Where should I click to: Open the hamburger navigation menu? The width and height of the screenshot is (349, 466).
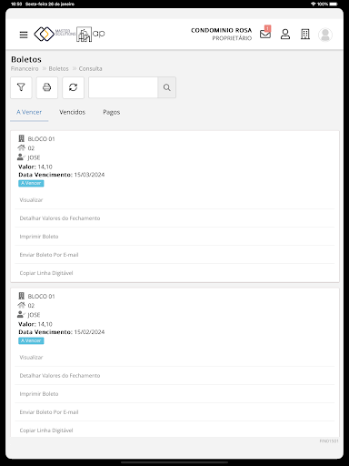[24, 35]
